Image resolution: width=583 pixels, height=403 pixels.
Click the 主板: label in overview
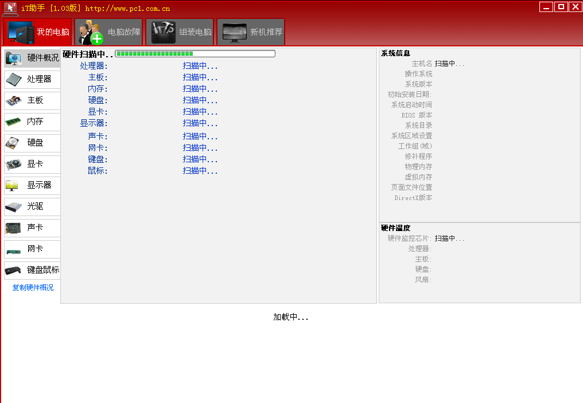coord(98,77)
